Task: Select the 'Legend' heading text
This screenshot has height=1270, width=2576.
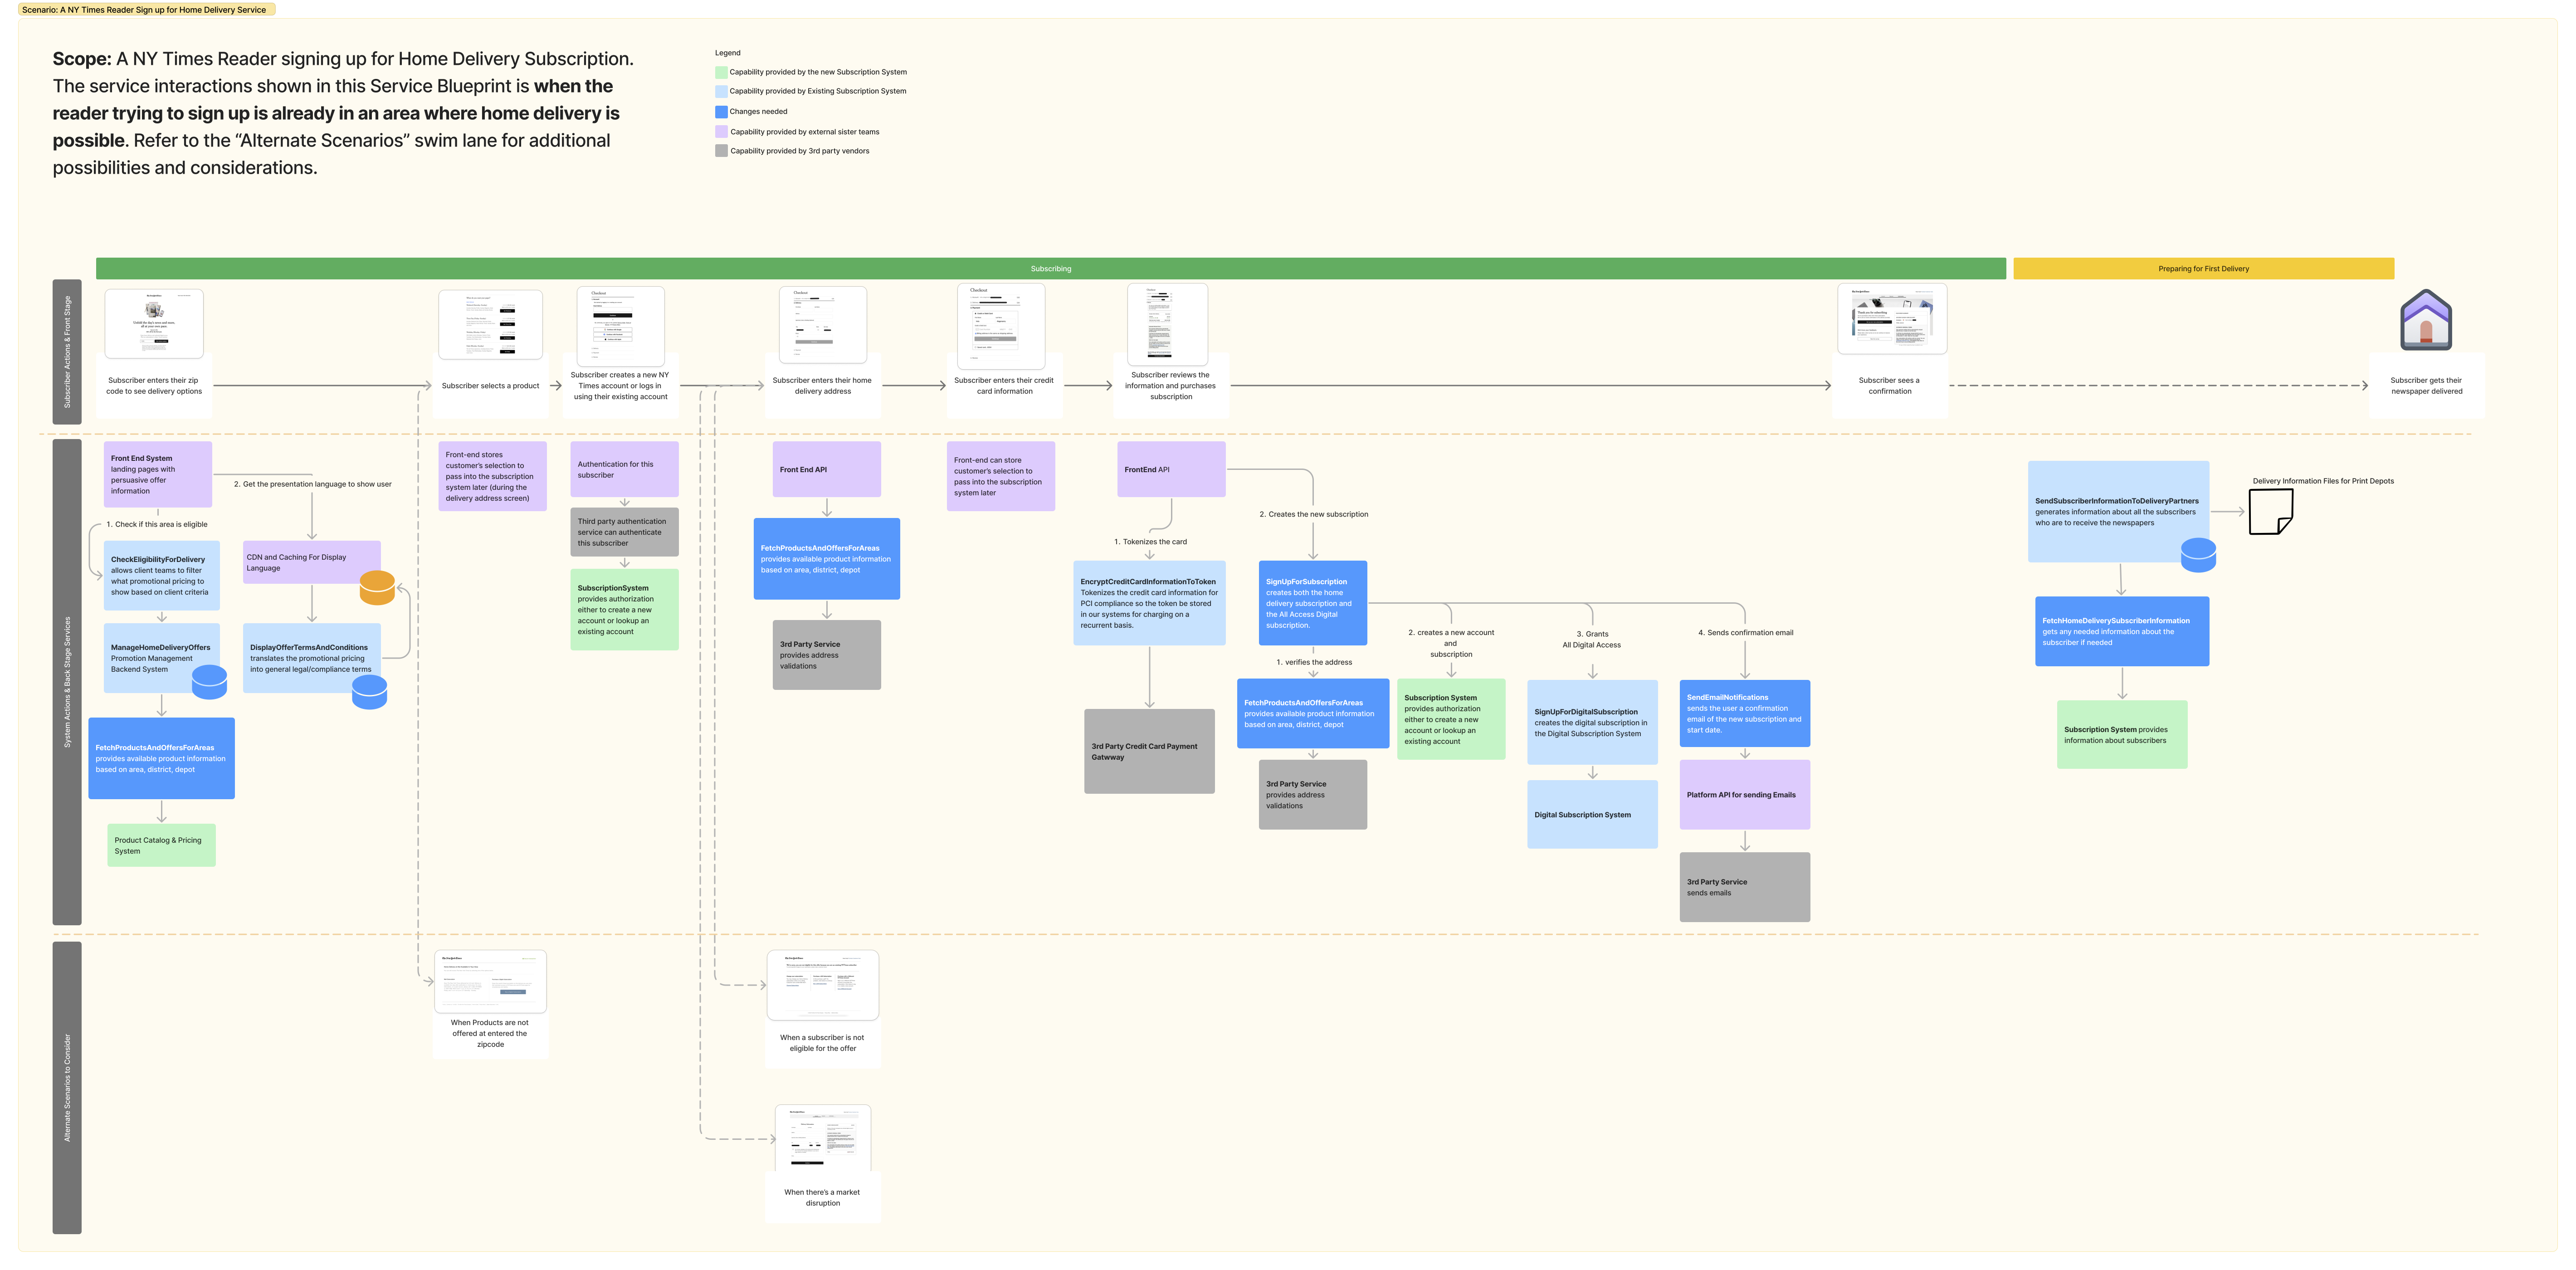Action: pyautogui.click(x=728, y=53)
